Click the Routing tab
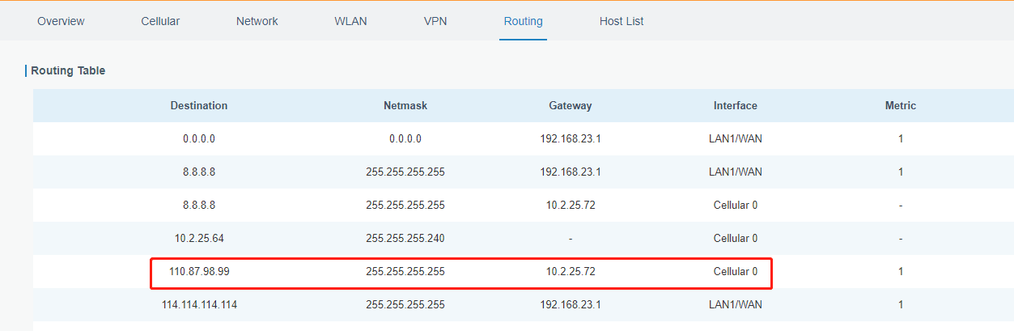The image size is (1014, 331). (x=523, y=21)
